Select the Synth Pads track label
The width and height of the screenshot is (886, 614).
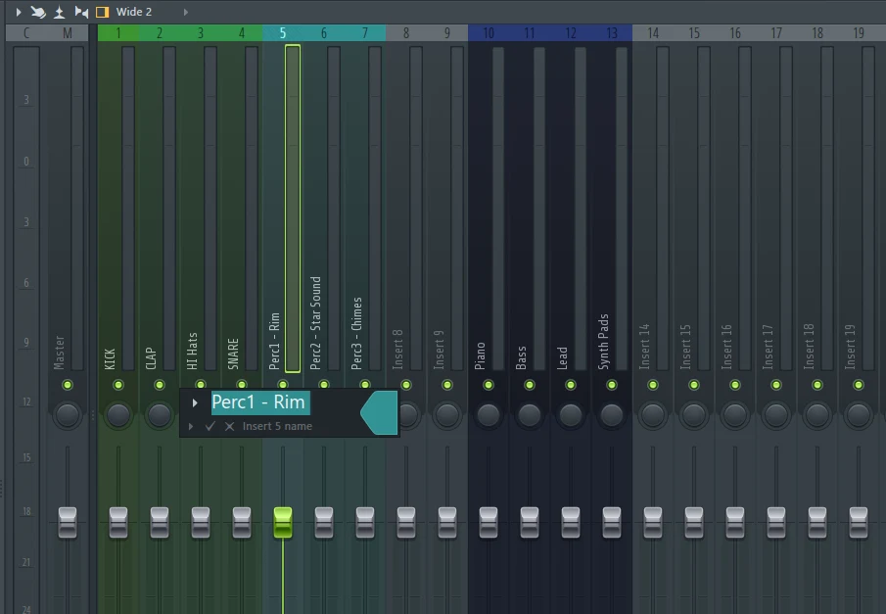(604, 341)
